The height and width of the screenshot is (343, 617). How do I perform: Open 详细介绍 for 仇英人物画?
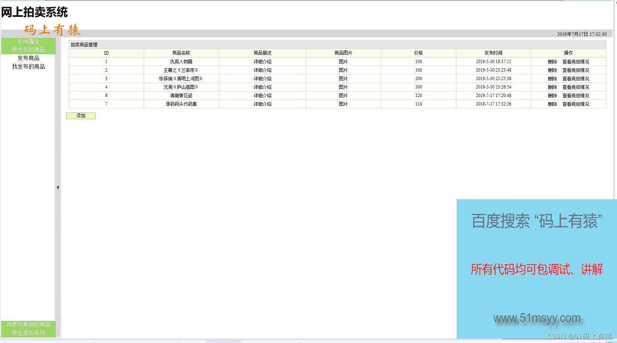(x=263, y=62)
